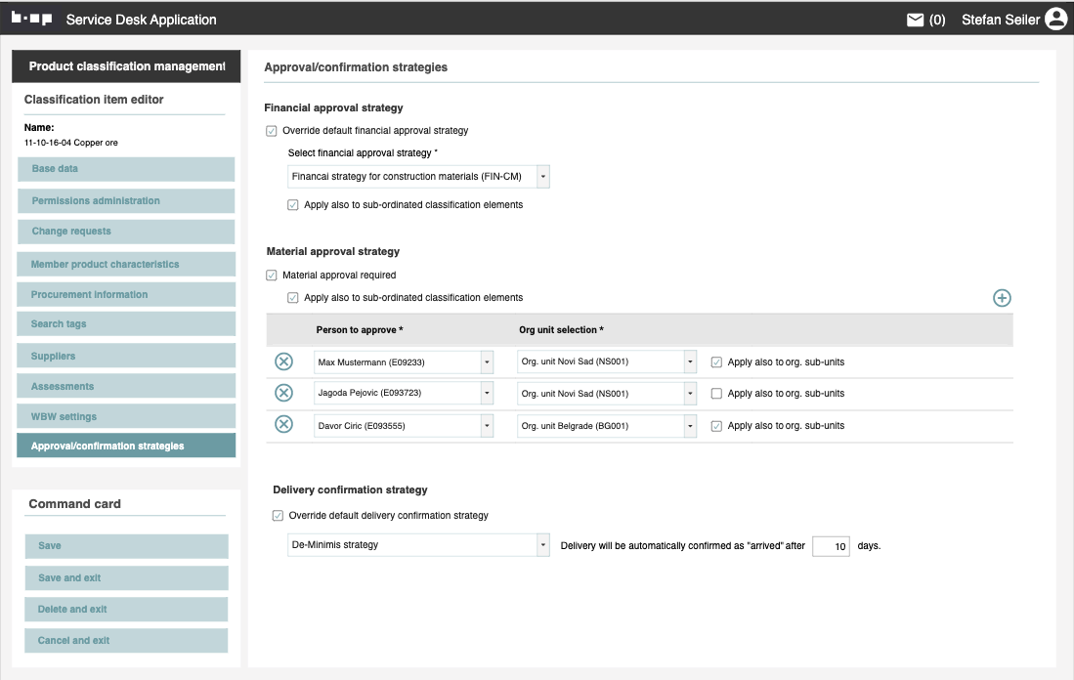The width and height of the screenshot is (1074, 680).
Task: Go to the Base data section
Action: [126, 169]
